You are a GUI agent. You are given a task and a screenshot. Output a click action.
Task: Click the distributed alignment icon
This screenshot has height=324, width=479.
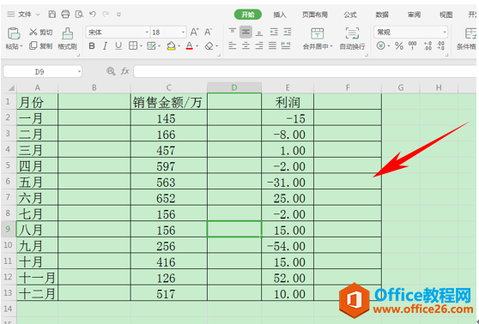[x=286, y=46]
